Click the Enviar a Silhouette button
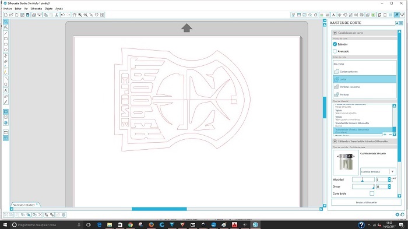The height and width of the screenshot is (229, 408). pyautogui.click(x=366, y=202)
